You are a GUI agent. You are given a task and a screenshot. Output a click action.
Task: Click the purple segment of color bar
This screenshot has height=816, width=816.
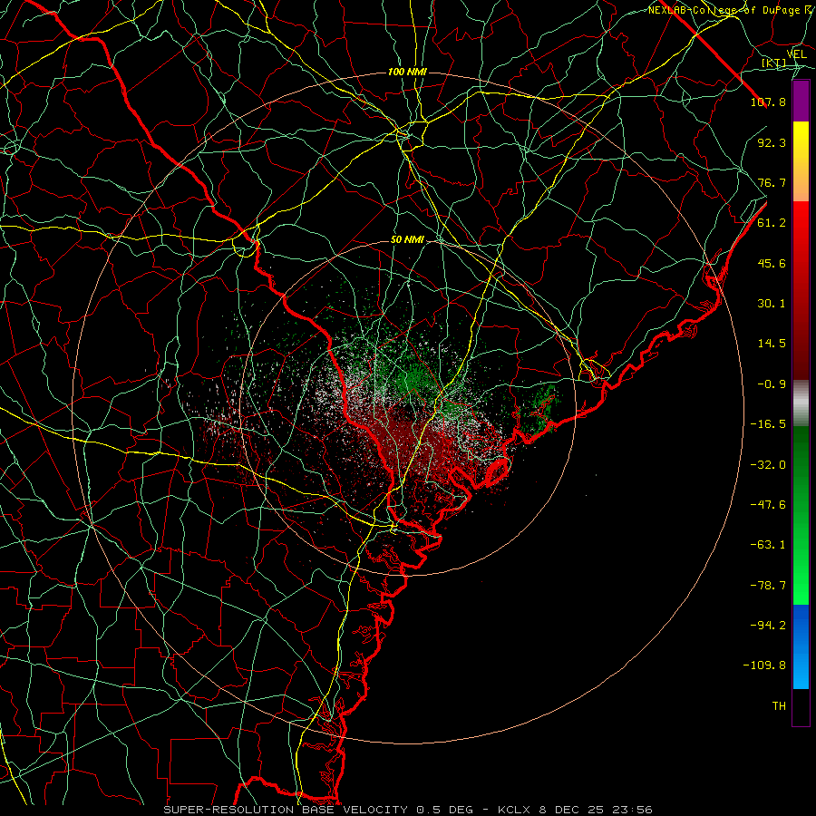click(x=801, y=101)
